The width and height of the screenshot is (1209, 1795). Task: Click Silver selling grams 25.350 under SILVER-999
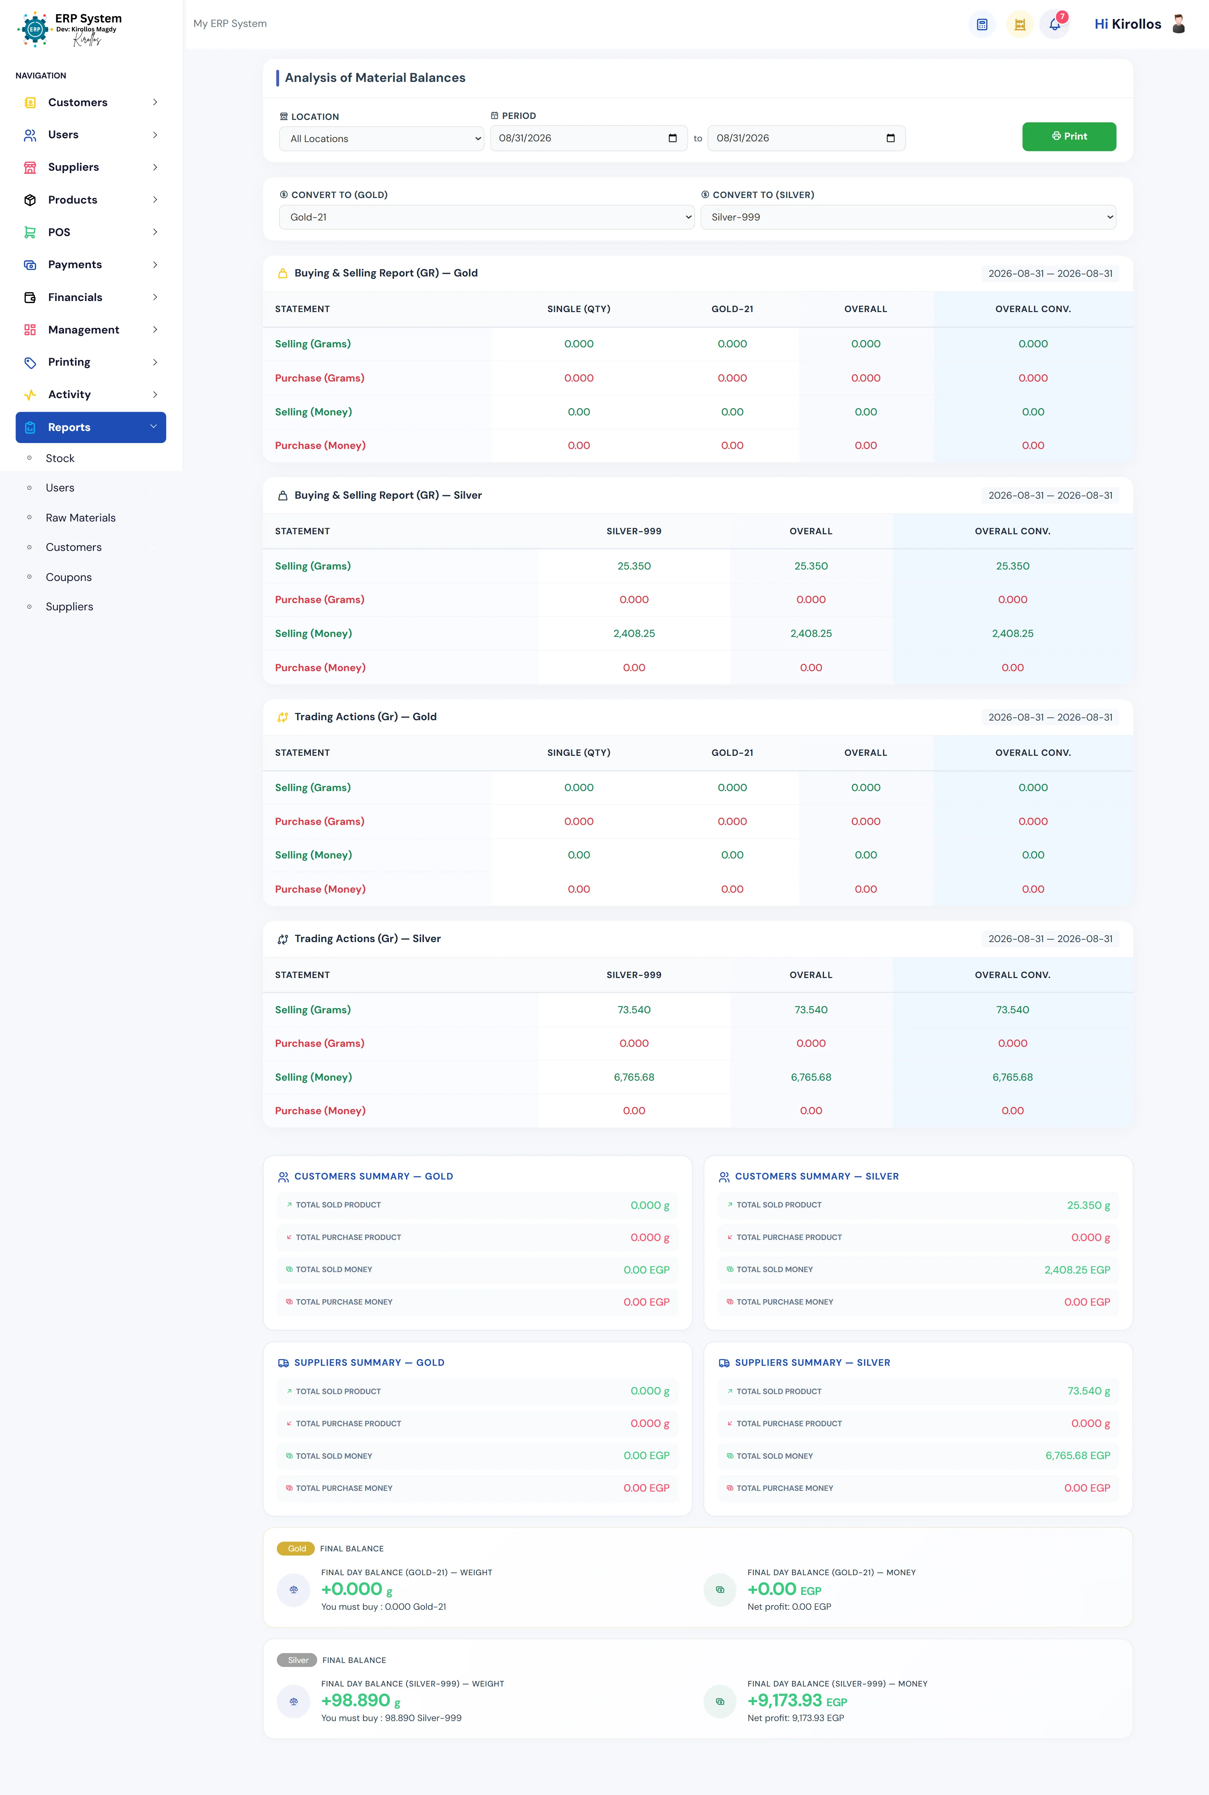point(634,566)
